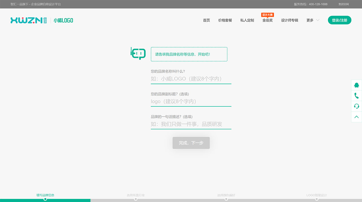Click the red 设计大赛 badge
This screenshot has height=202, width=362.
click(x=268, y=14)
